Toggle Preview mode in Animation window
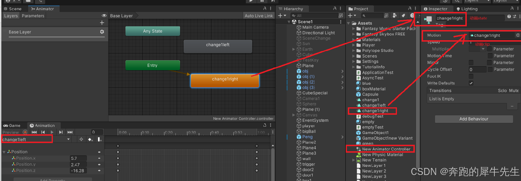521x181 pixels. coord(11,132)
